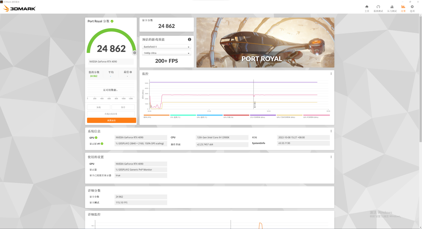Open the 详细监控 panel options menu
The image size is (422, 229).
click(x=331, y=214)
